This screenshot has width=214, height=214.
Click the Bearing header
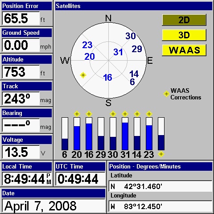point(27,113)
